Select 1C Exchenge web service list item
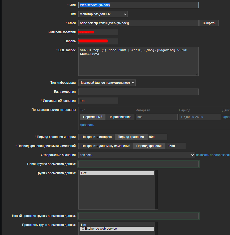 tap(117, 229)
